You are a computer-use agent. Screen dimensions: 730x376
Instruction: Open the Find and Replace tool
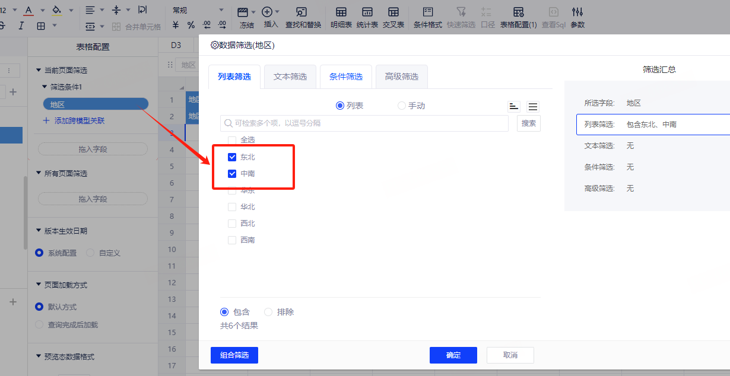point(303,17)
